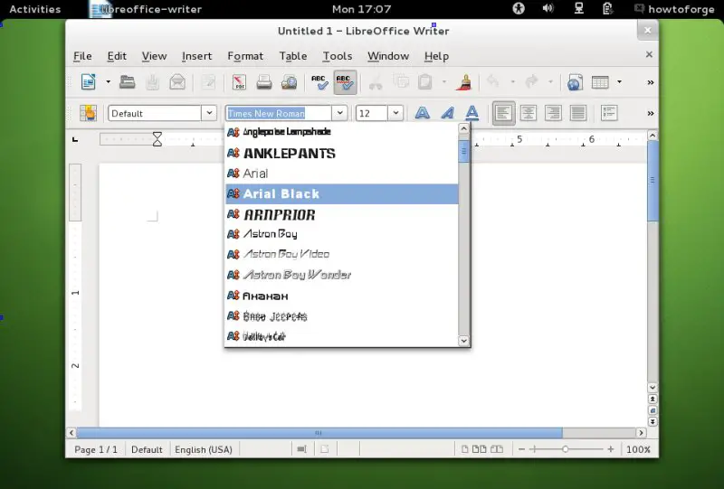
Task: Choose the ARNPRIOR font
Action: 342,214
